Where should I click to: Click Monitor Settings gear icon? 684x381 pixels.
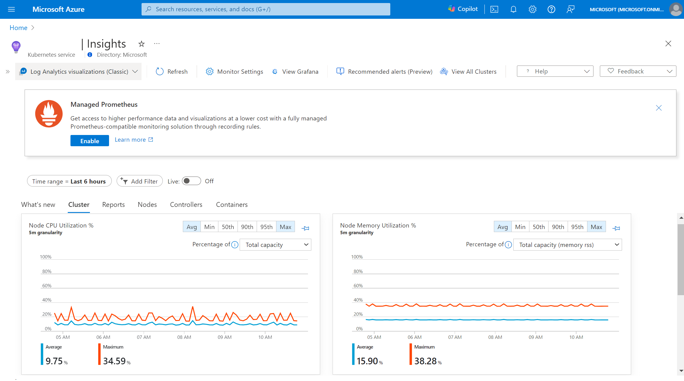coord(210,71)
